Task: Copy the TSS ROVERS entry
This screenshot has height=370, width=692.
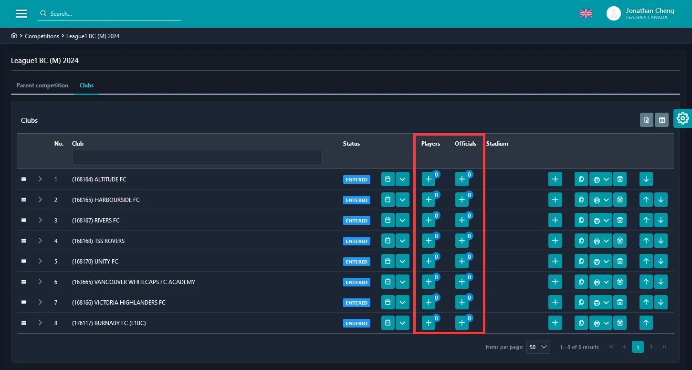Action: point(581,241)
